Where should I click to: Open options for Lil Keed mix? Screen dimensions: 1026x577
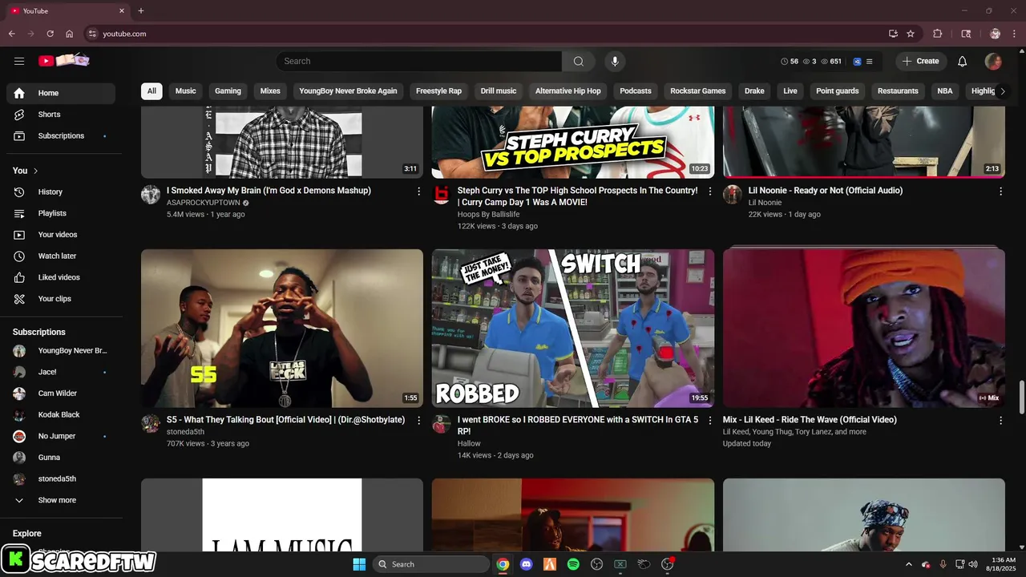(x=1000, y=421)
